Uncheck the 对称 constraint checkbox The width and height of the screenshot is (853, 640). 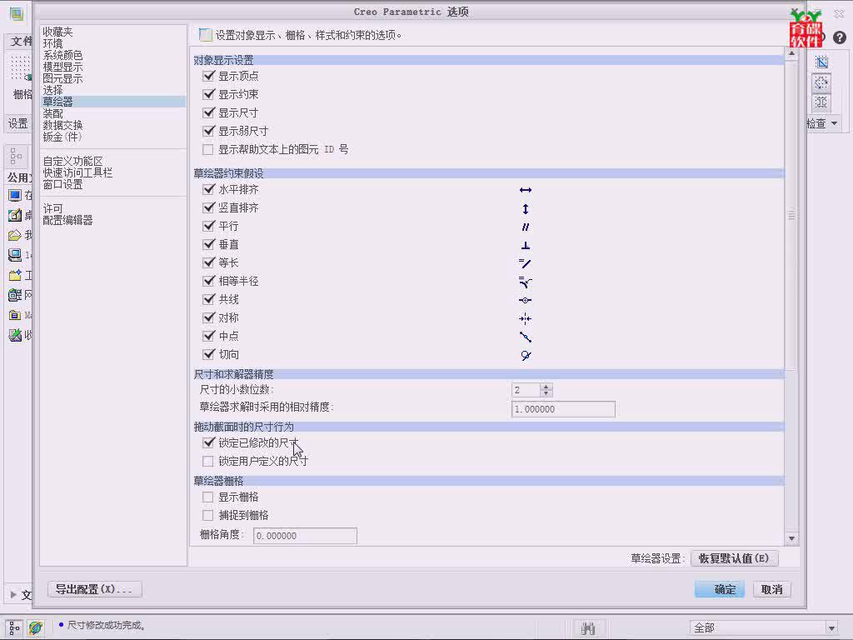208,317
